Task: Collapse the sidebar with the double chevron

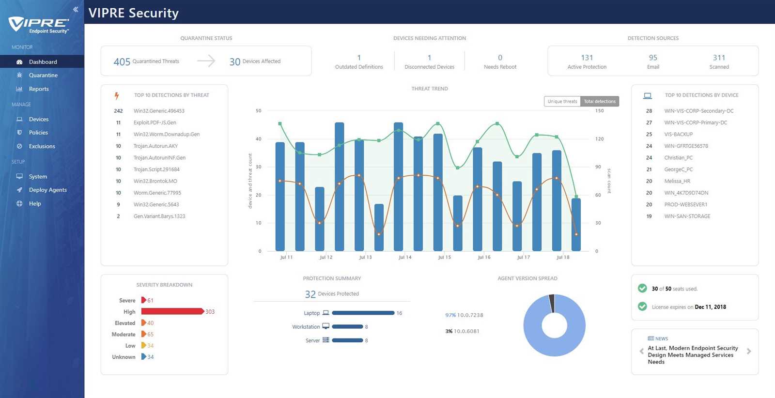Action: coord(76,9)
